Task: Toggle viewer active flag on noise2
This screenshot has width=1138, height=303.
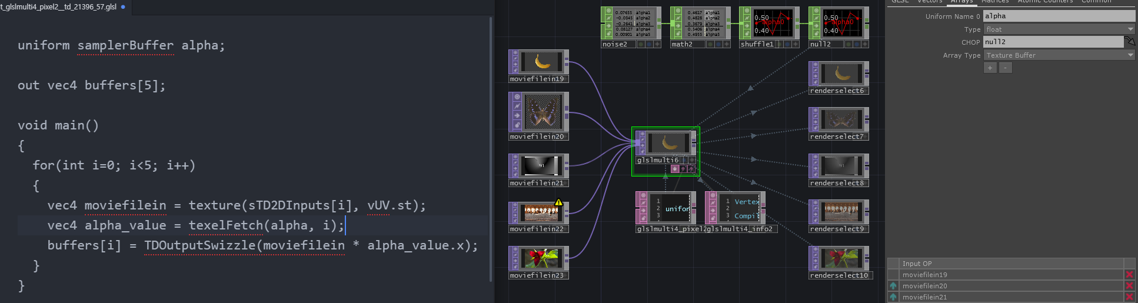Action: click(608, 11)
